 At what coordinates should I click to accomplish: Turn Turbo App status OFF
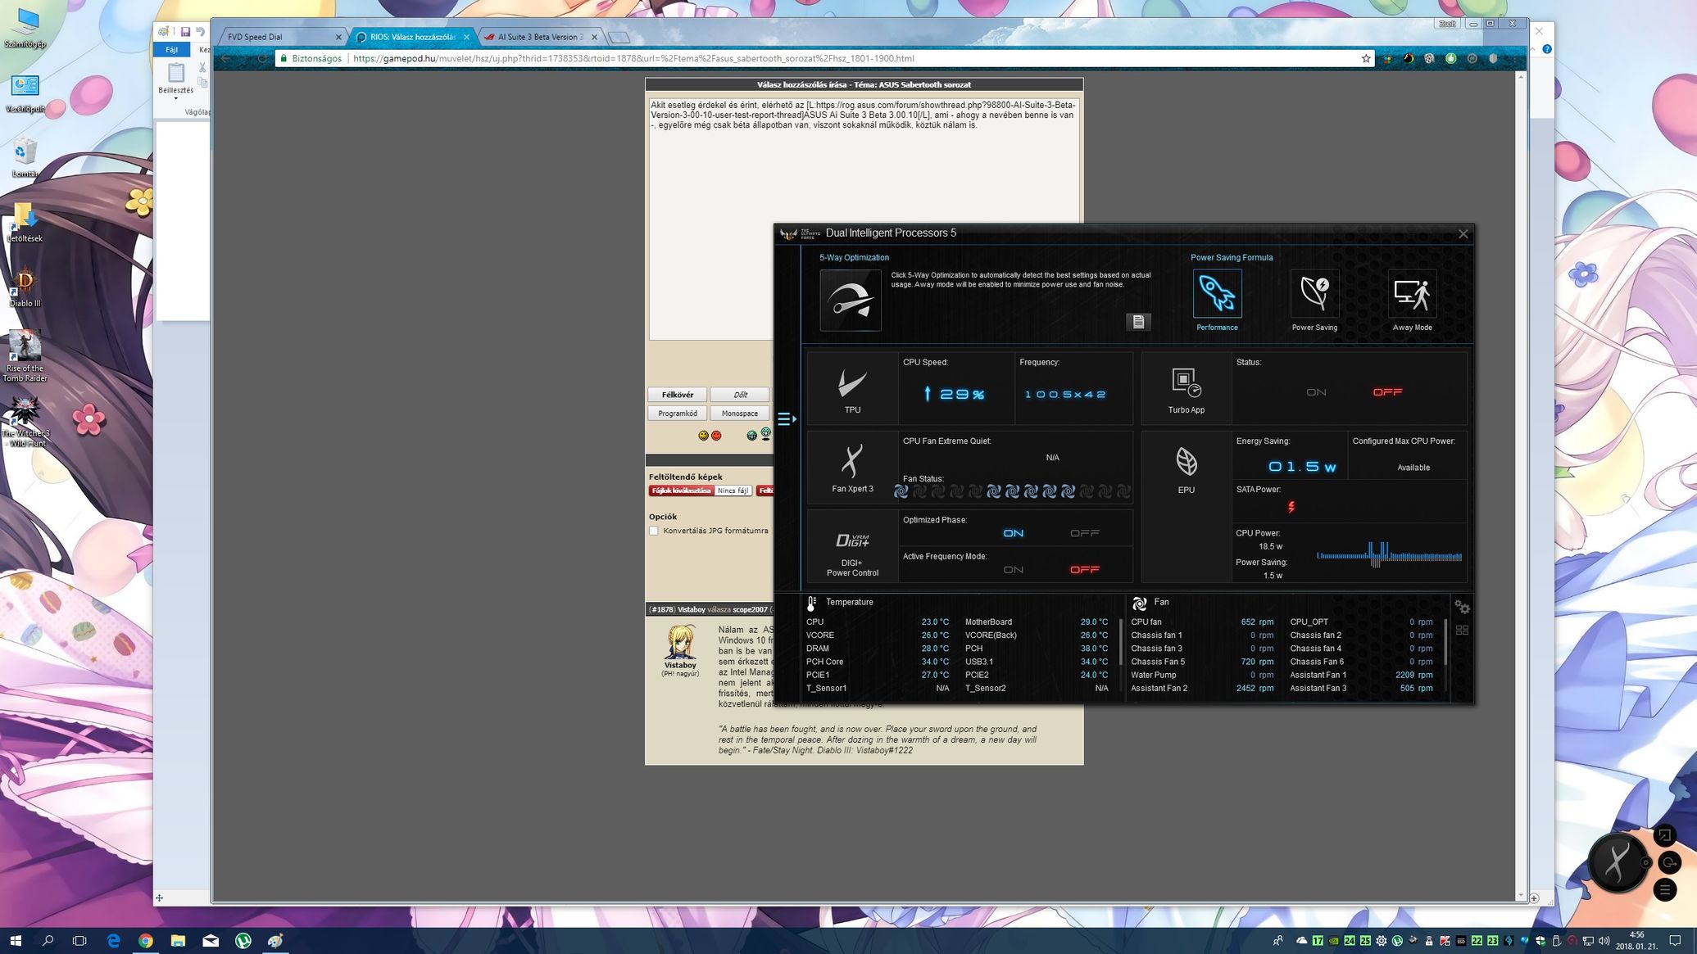[1387, 392]
